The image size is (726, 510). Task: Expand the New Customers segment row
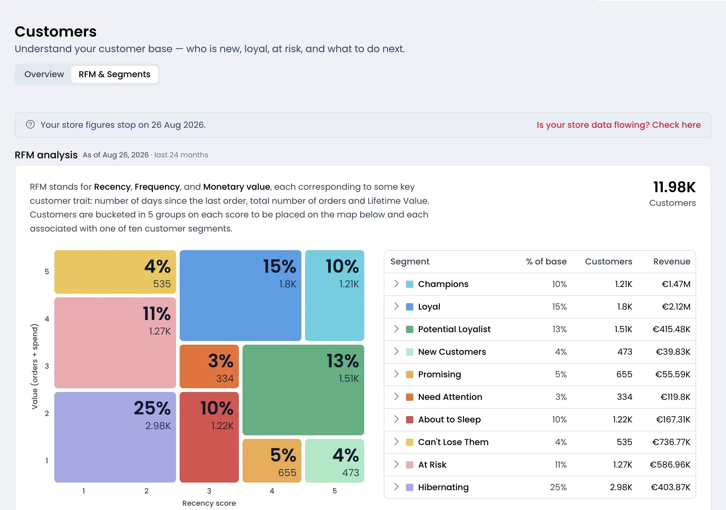click(396, 351)
